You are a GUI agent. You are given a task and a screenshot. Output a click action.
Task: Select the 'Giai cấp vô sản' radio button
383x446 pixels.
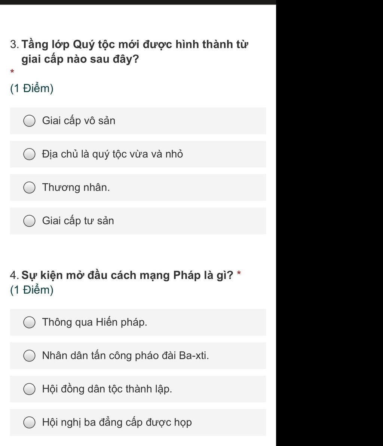click(29, 121)
